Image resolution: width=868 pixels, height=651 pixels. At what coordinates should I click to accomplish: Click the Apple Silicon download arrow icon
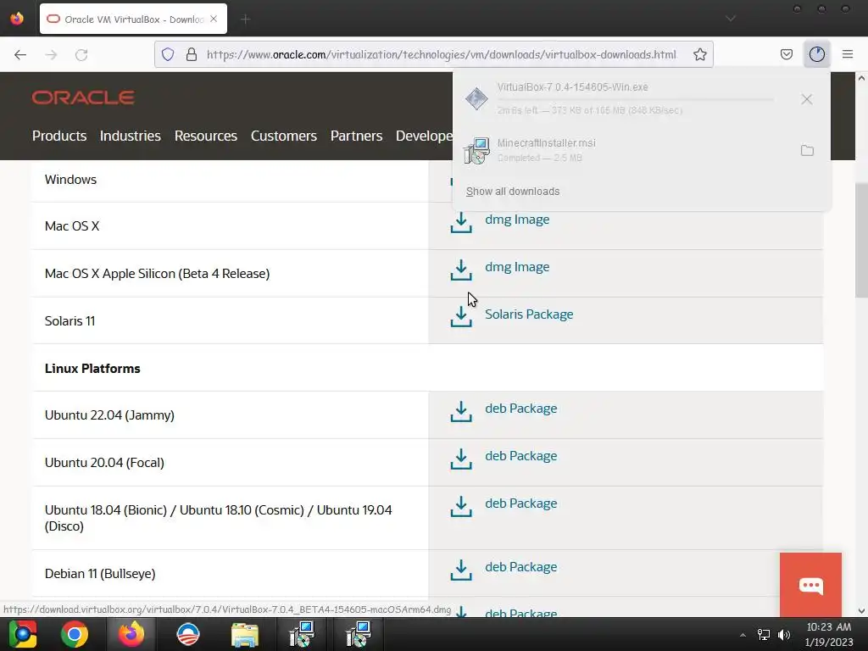(x=461, y=270)
